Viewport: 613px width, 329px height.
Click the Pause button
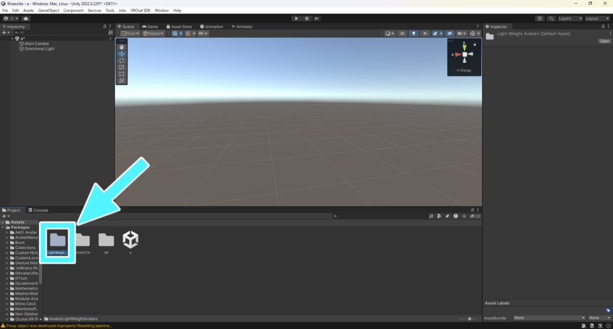(306, 19)
